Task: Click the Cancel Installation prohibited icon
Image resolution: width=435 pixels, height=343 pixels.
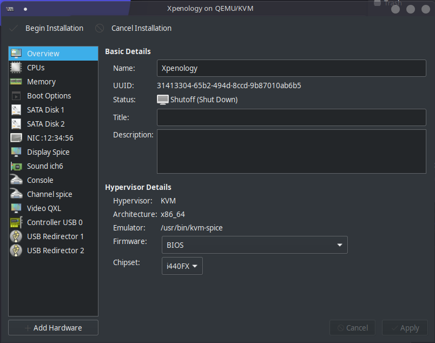Action: (100, 28)
